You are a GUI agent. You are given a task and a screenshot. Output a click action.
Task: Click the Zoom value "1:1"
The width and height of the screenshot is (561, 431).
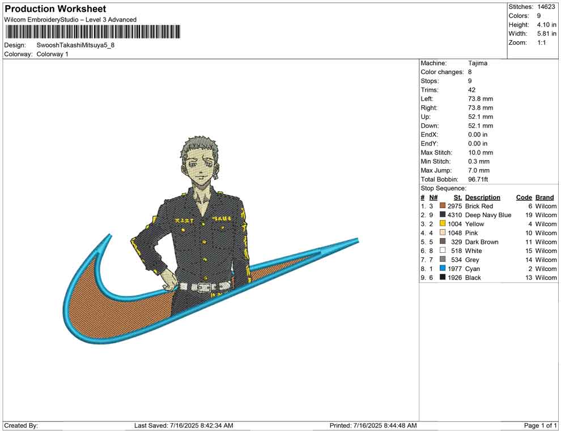point(541,42)
